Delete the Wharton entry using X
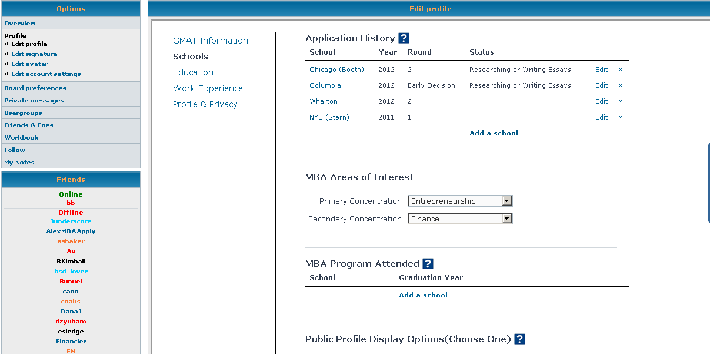710x354 pixels. (620, 101)
